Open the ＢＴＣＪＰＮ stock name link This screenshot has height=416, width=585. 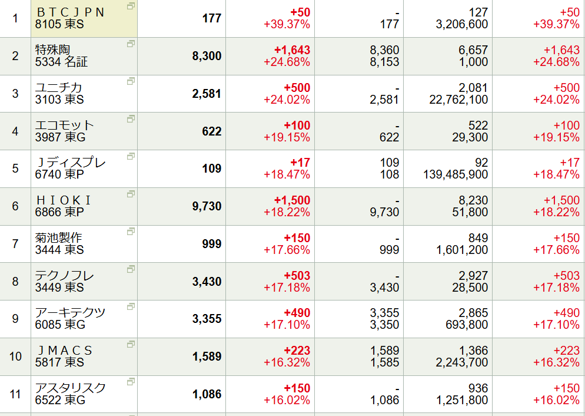pyautogui.click(x=70, y=12)
